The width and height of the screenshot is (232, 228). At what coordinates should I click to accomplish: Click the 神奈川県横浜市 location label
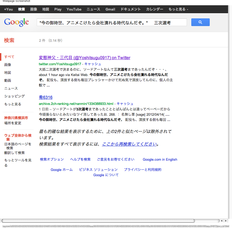click(16, 118)
